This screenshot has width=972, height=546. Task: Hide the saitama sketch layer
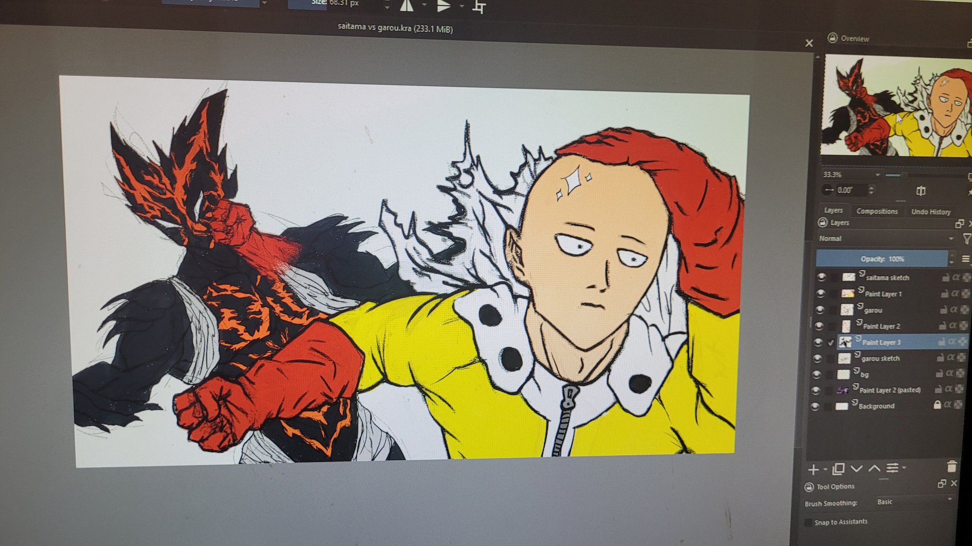tap(822, 277)
